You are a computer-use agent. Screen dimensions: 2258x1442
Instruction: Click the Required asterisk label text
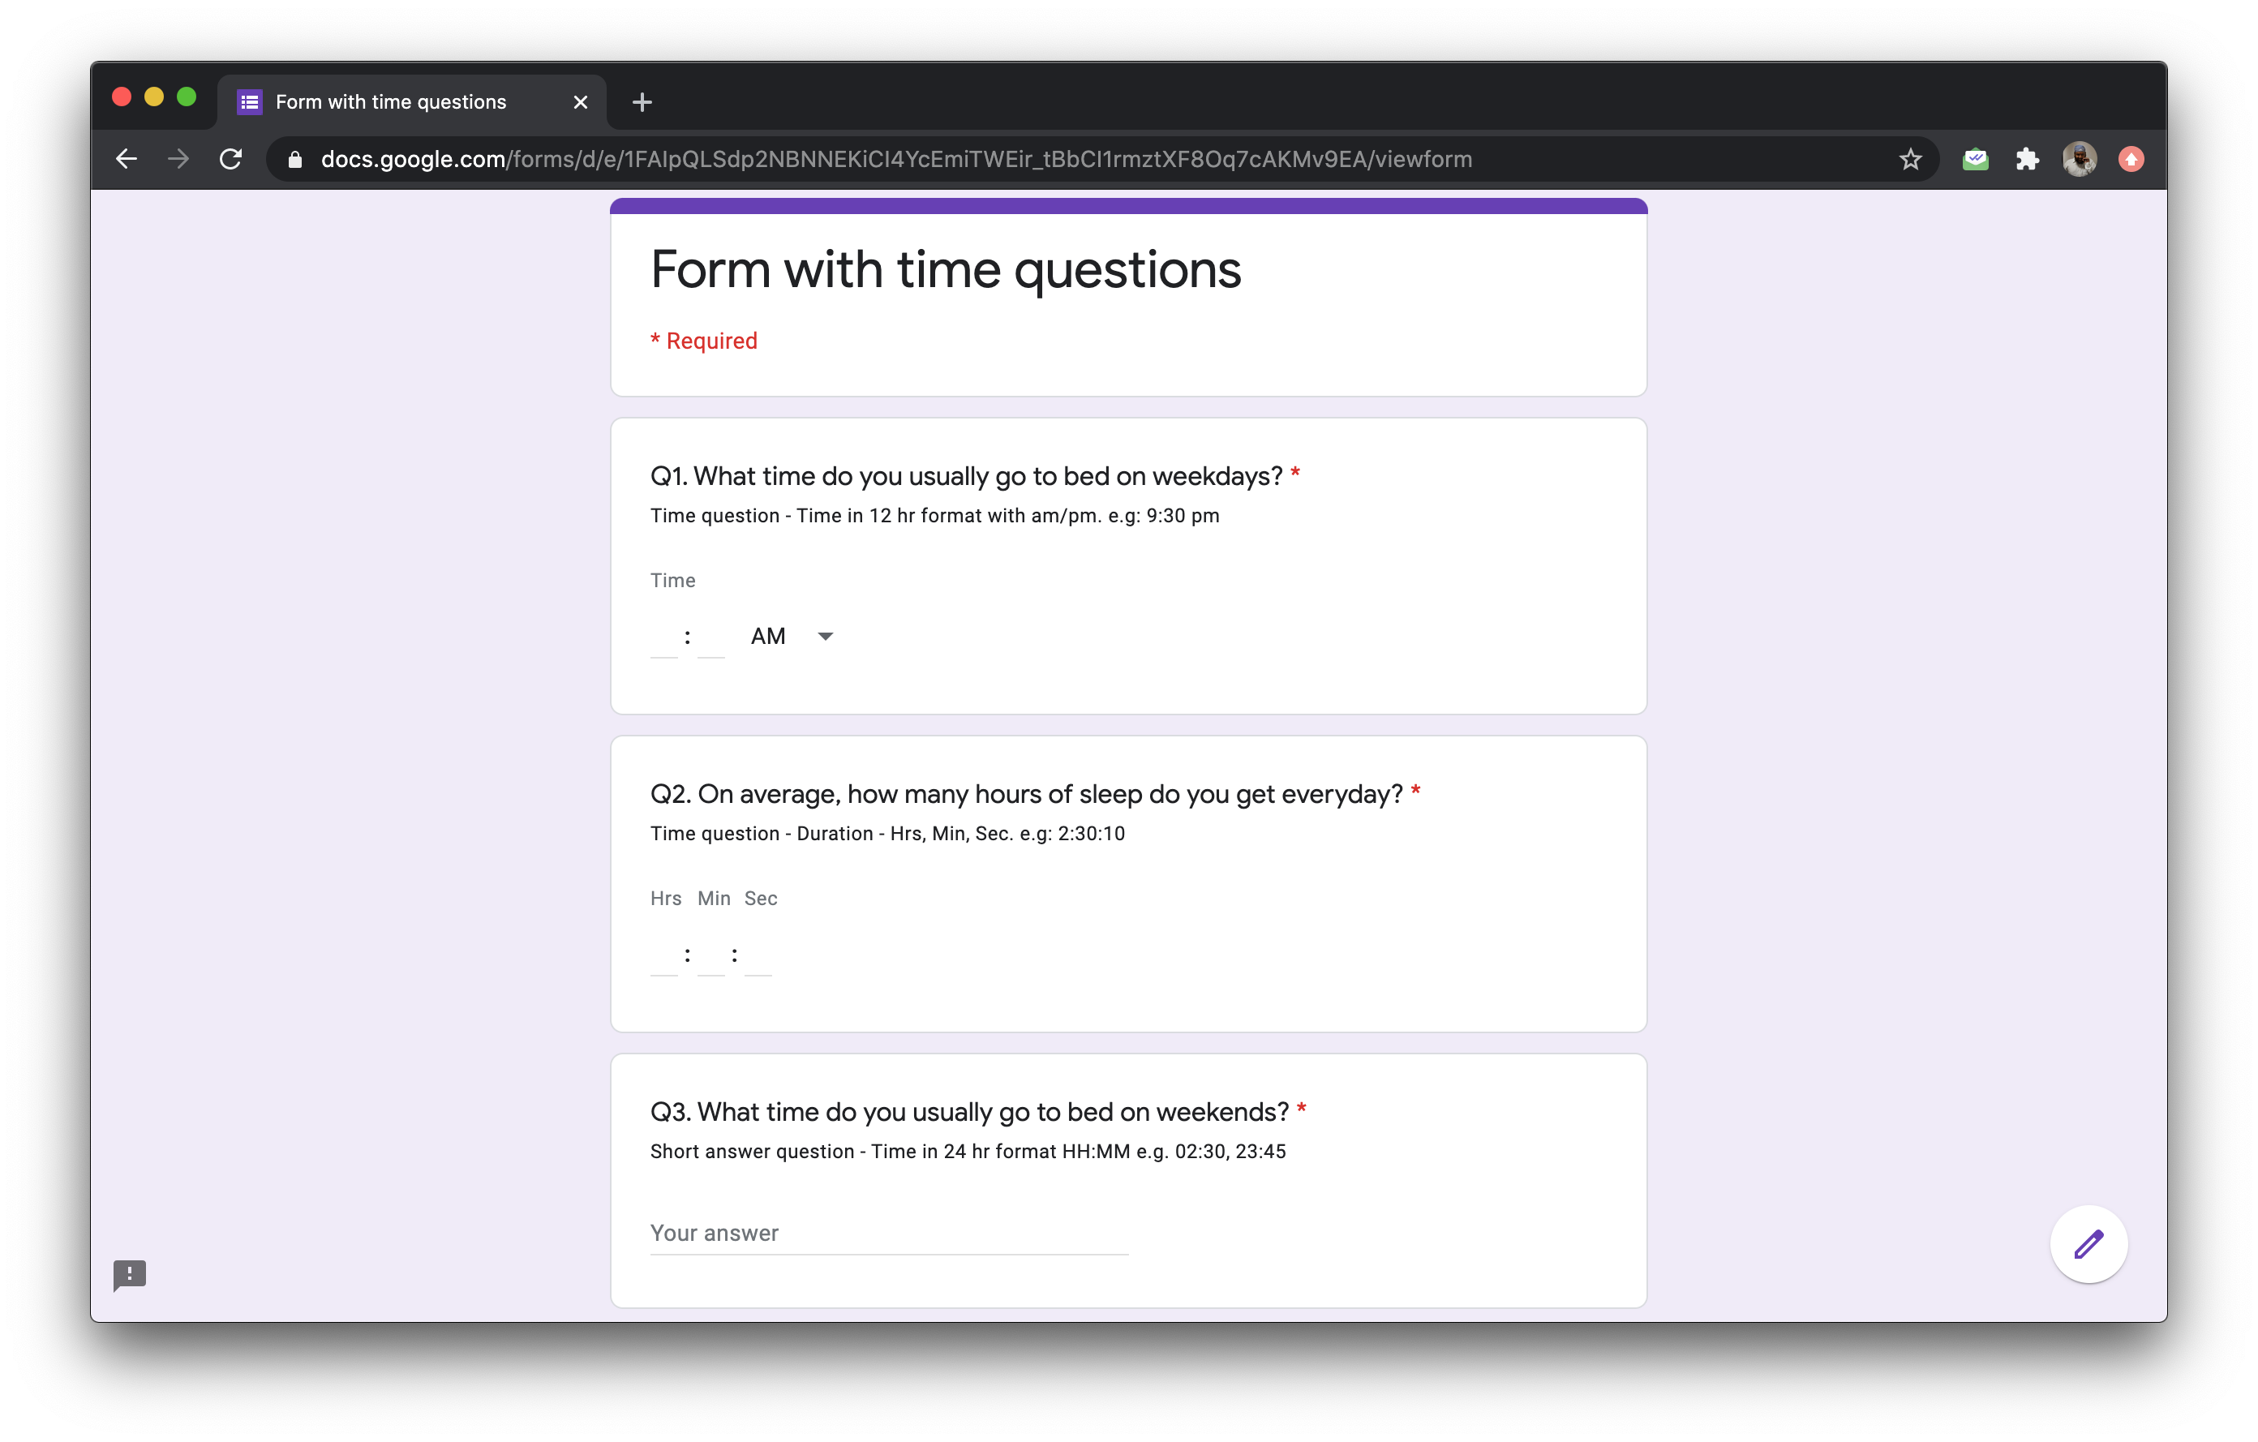(x=704, y=341)
